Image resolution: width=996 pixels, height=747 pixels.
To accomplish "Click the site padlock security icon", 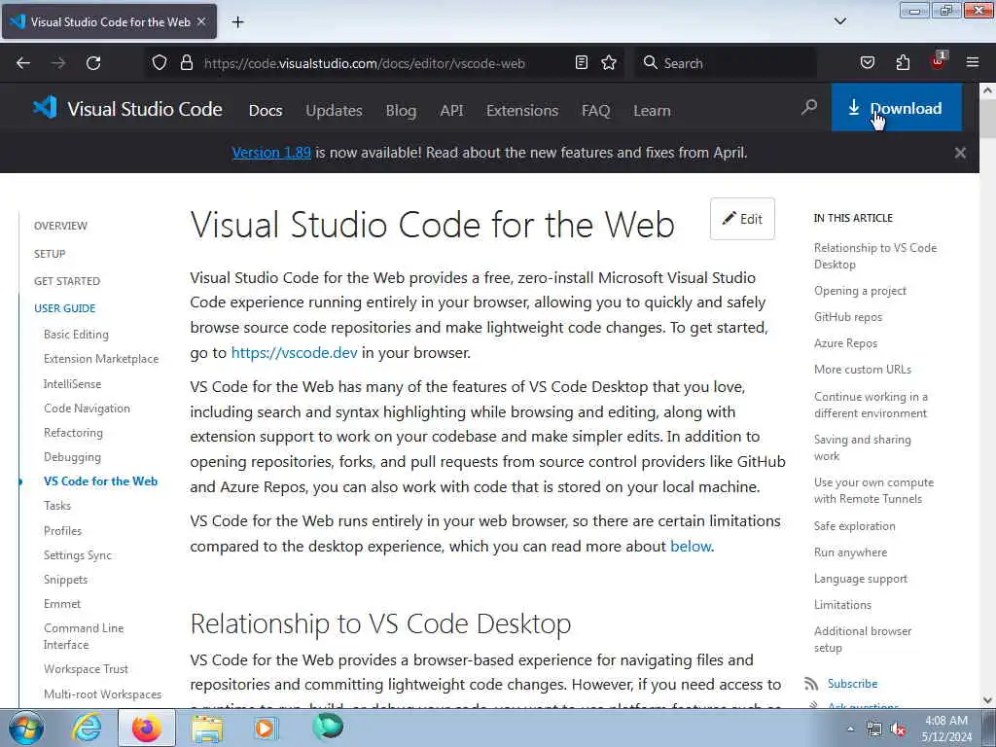I will [x=187, y=63].
